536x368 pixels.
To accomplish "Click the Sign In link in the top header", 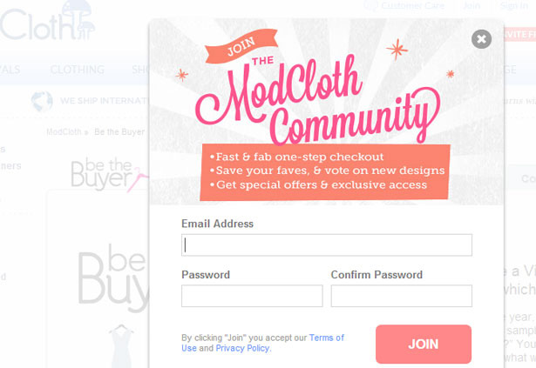I will [514, 6].
